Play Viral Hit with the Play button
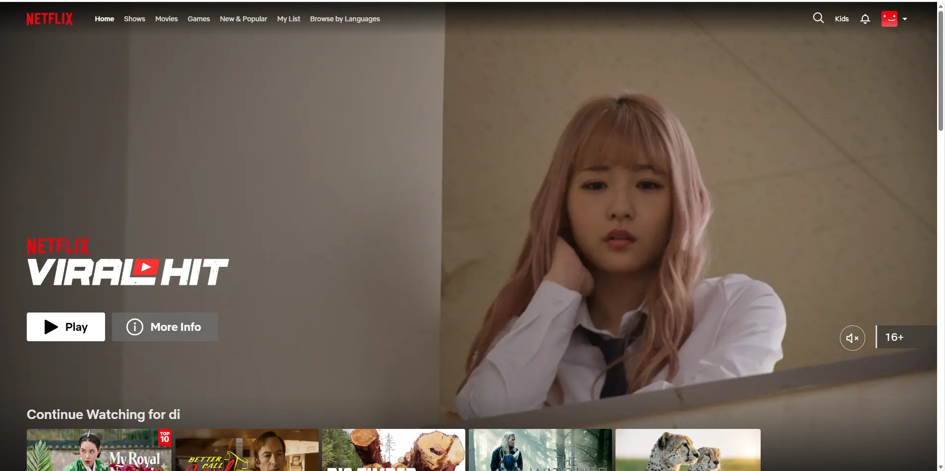Screen dimensions: 945x471 point(66,327)
